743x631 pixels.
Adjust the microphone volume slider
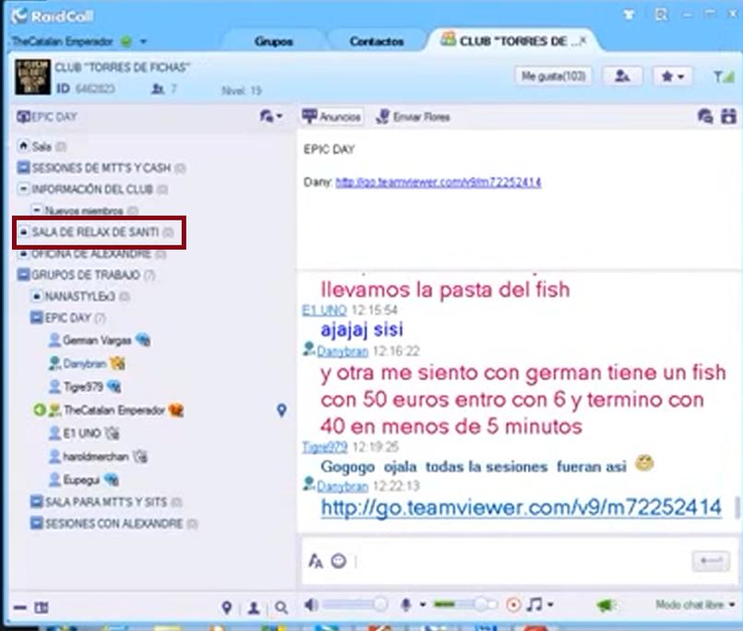[465, 604]
